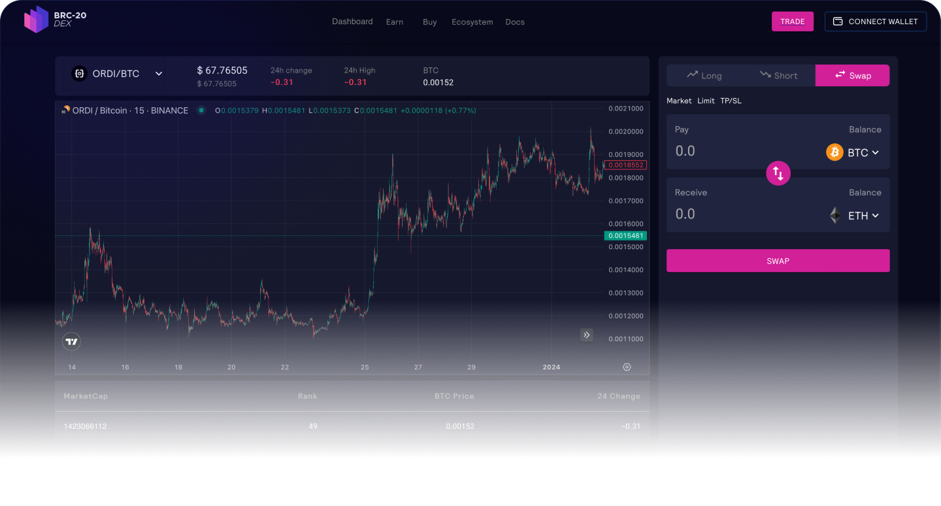Switch to the Short tab

tap(778, 75)
